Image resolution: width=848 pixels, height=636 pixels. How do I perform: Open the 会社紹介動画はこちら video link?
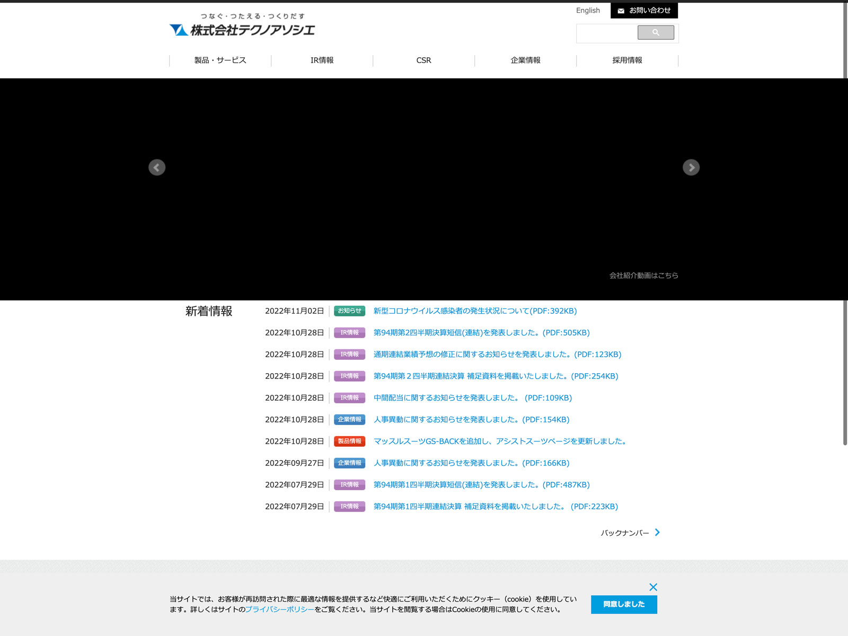(643, 276)
